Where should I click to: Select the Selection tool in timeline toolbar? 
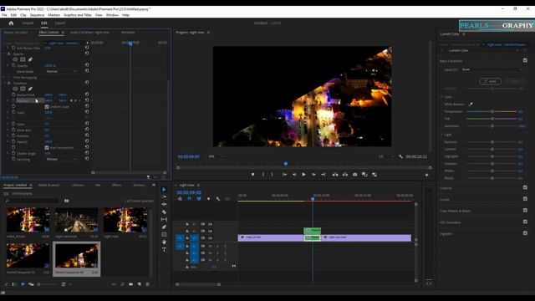pyautogui.click(x=164, y=190)
